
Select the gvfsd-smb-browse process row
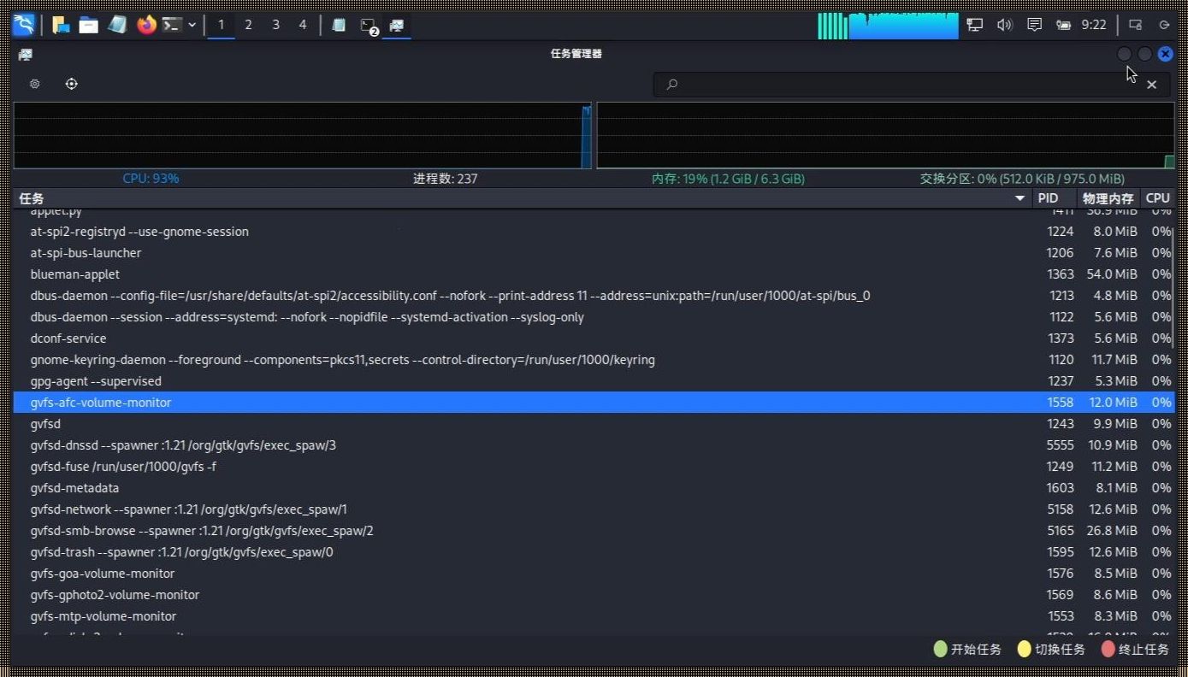coord(594,531)
